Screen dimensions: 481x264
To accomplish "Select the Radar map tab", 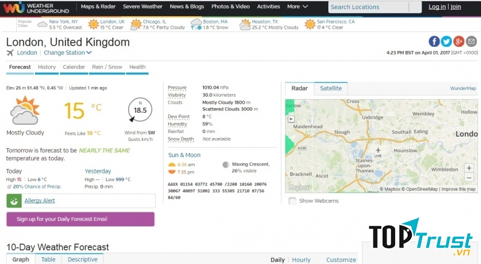I will point(299,88).
